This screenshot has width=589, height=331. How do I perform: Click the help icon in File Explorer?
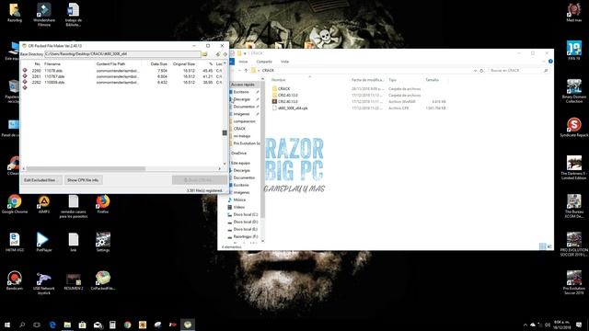550,62
